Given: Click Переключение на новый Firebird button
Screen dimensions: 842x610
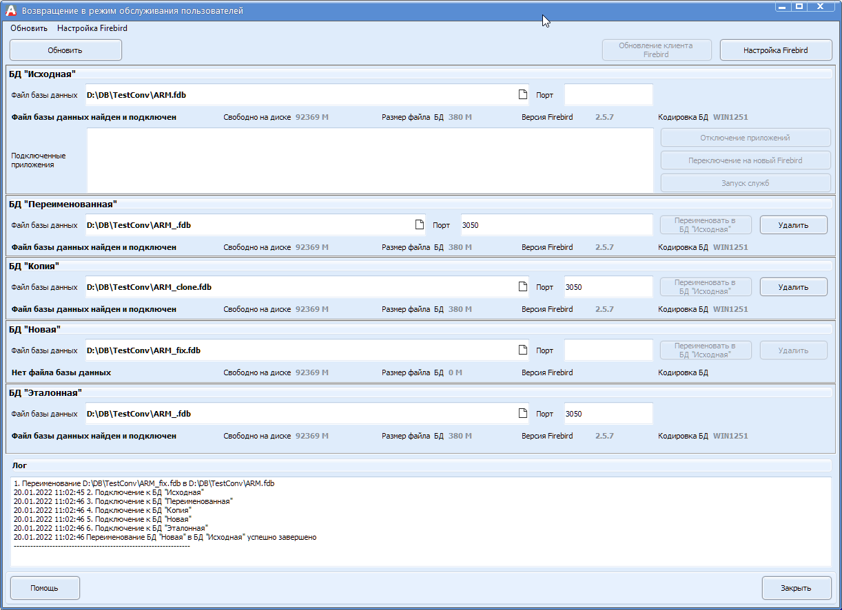Looking at the screenshot, I should pyautogui.click(x=746, y=160).
